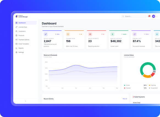Click the dollar icon on Monthly Revenue card
Image resolution: width=160 pixels, height=117 pixels.
click(112, 34)
